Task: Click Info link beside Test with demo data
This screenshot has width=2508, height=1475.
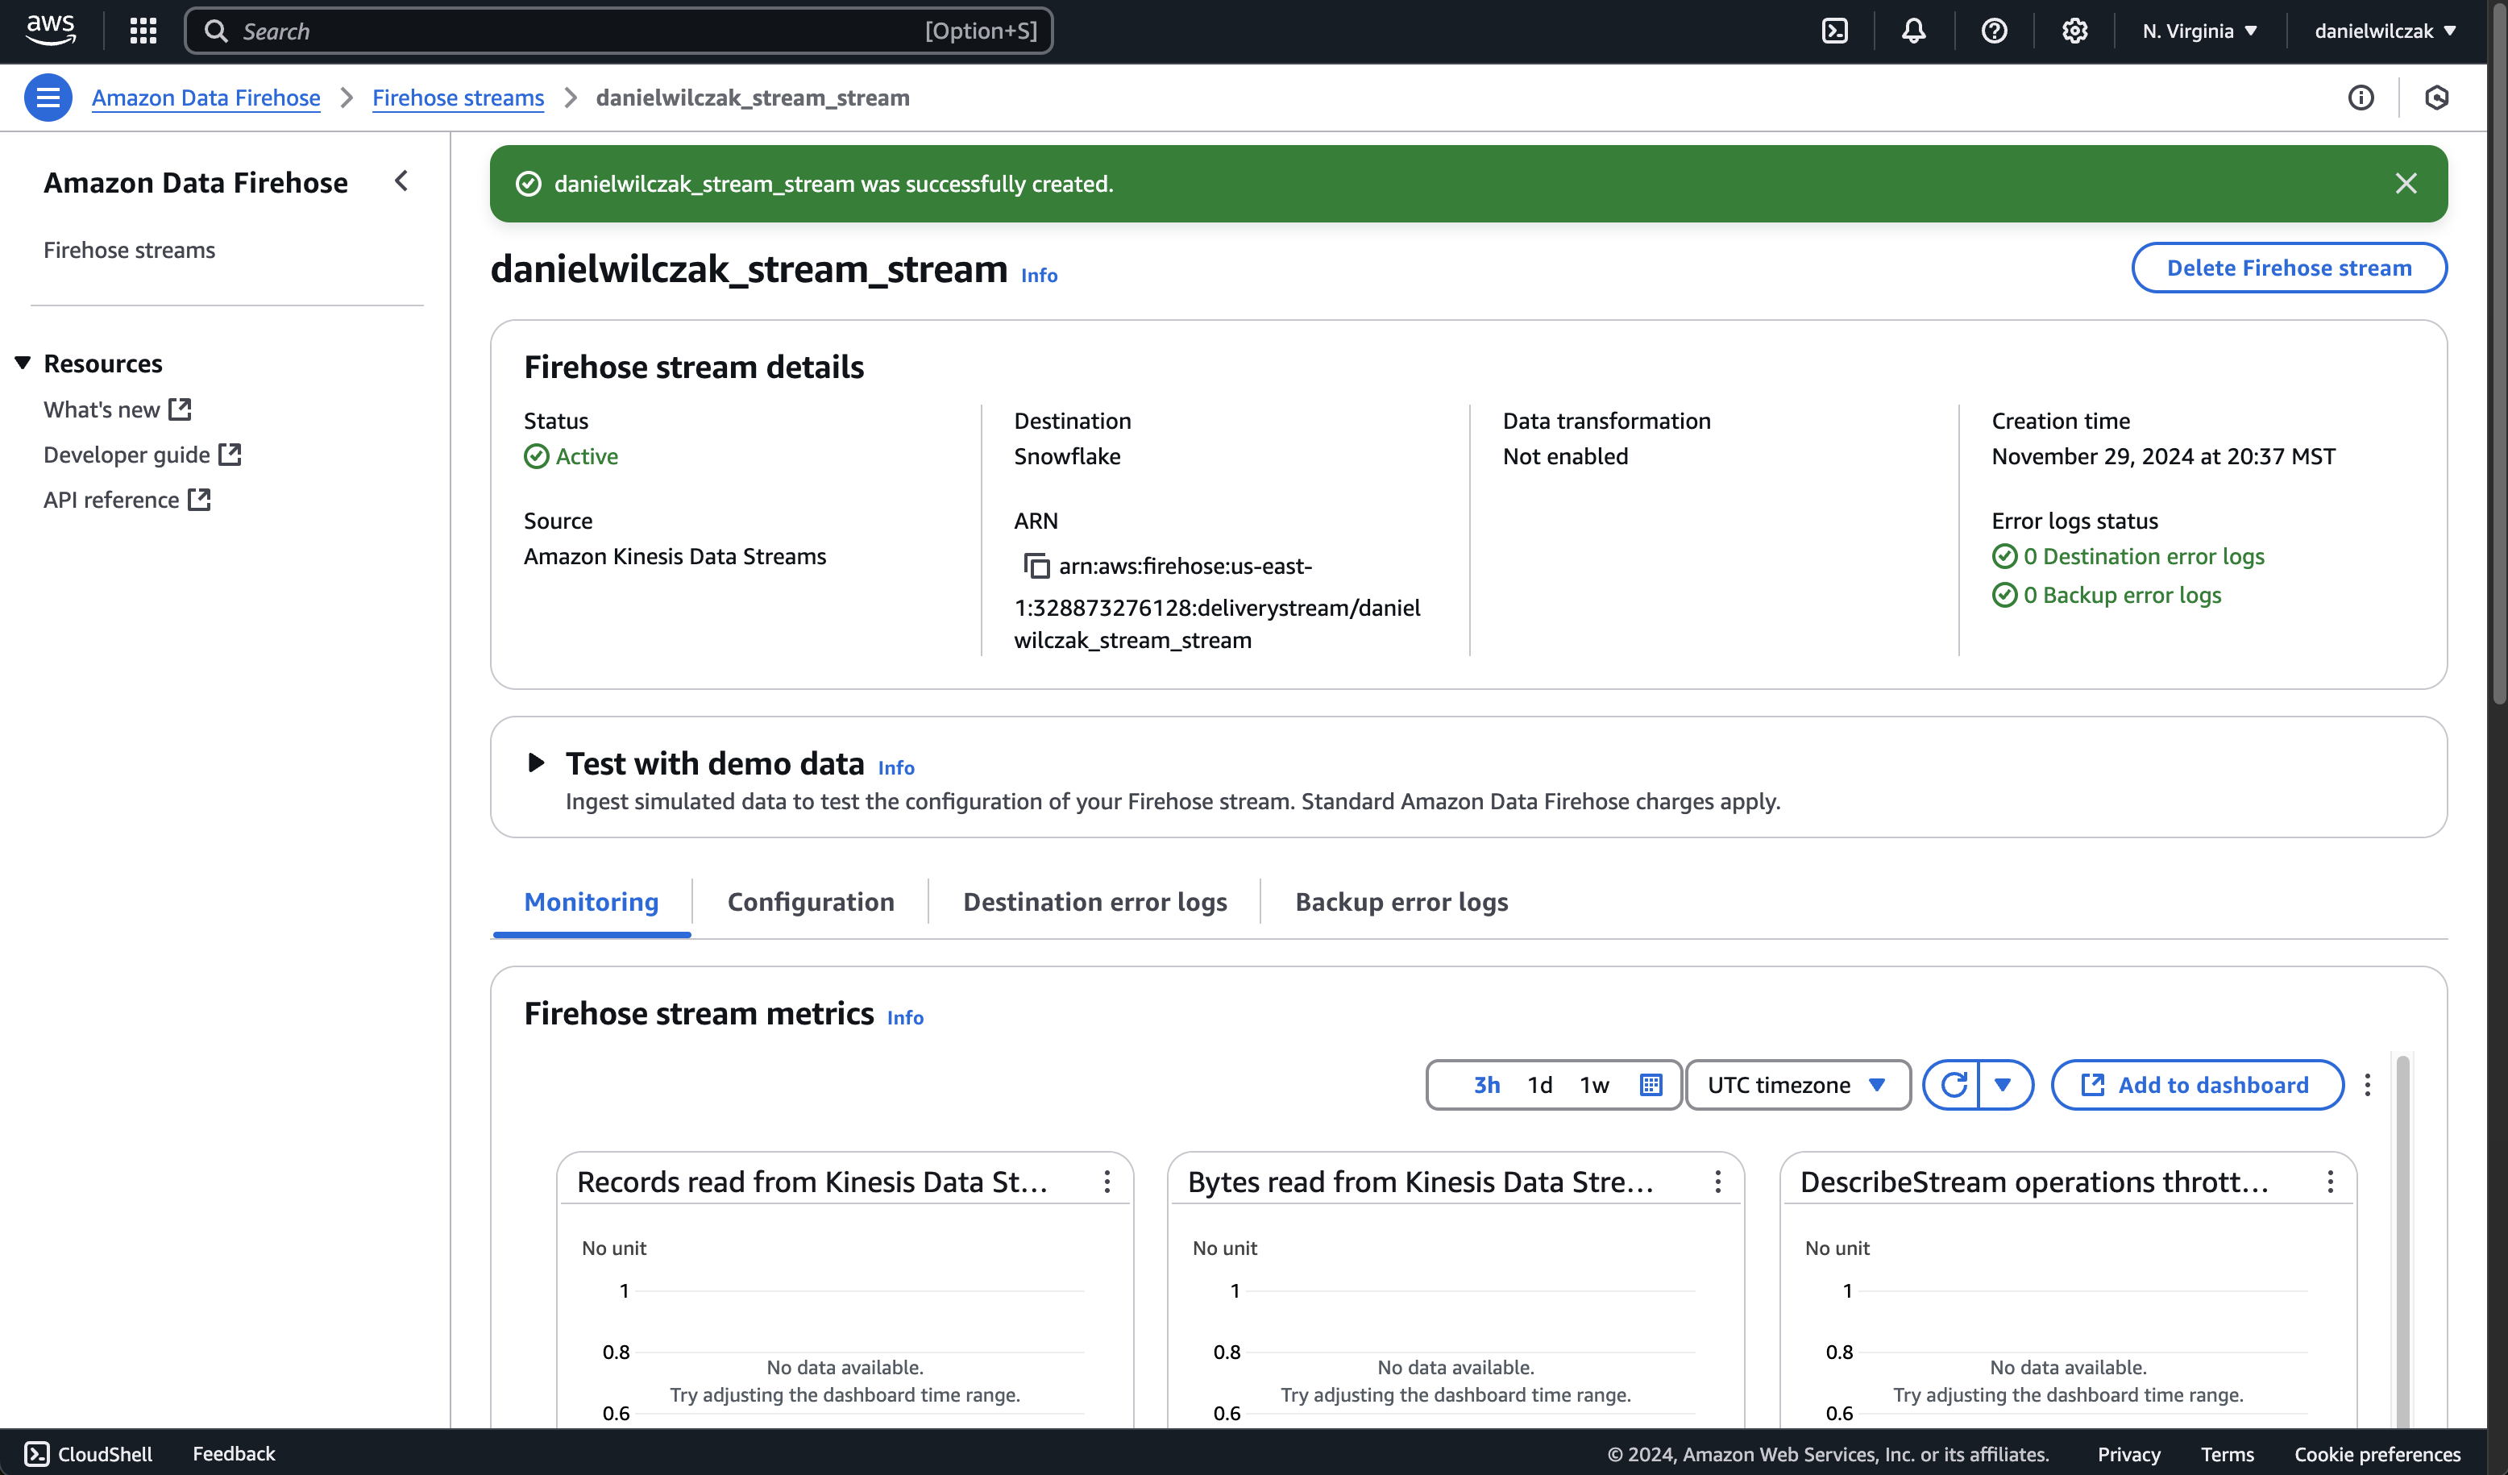Action: click(895, 768)
